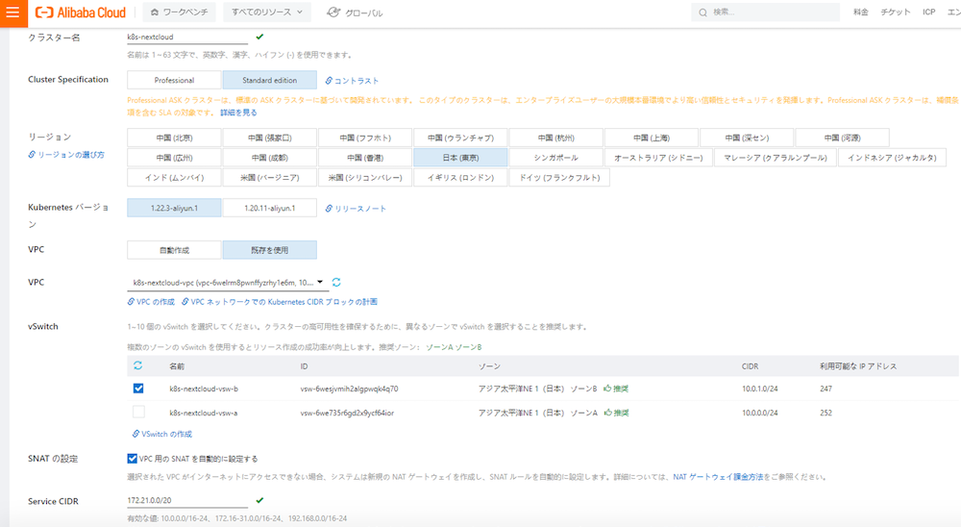Image resolution: width=961 pixels, height=527 pixels.
Task: Refresh the vSwitch table via header icon
Action: click(138, 366)
